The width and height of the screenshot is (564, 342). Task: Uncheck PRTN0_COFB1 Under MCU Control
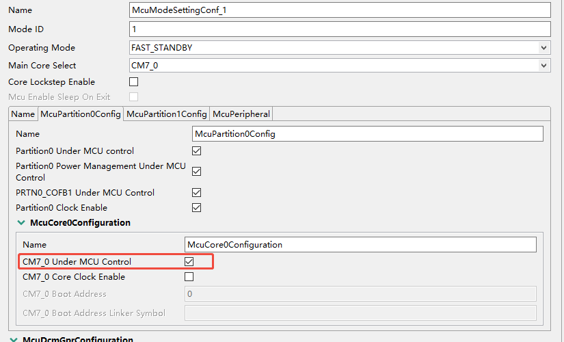[197, 193]
